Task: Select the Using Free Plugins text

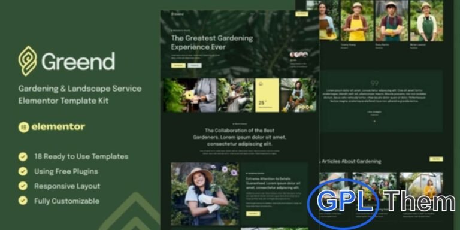Action: pyautogui.click(x=66, y=171)
